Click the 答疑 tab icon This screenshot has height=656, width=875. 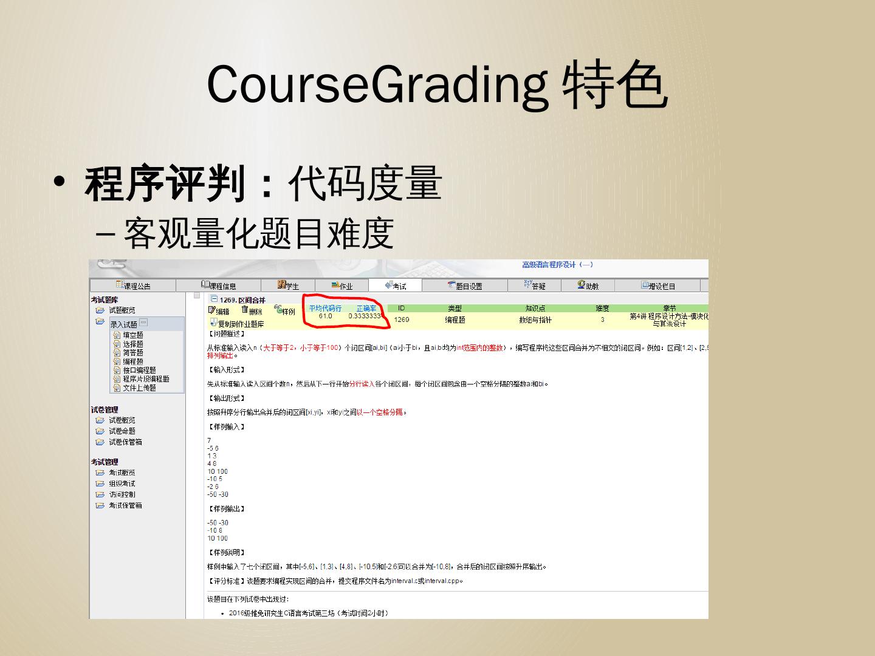click(x=527, y=284)
